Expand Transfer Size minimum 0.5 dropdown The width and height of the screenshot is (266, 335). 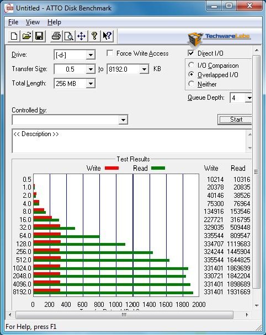[91, 69]
